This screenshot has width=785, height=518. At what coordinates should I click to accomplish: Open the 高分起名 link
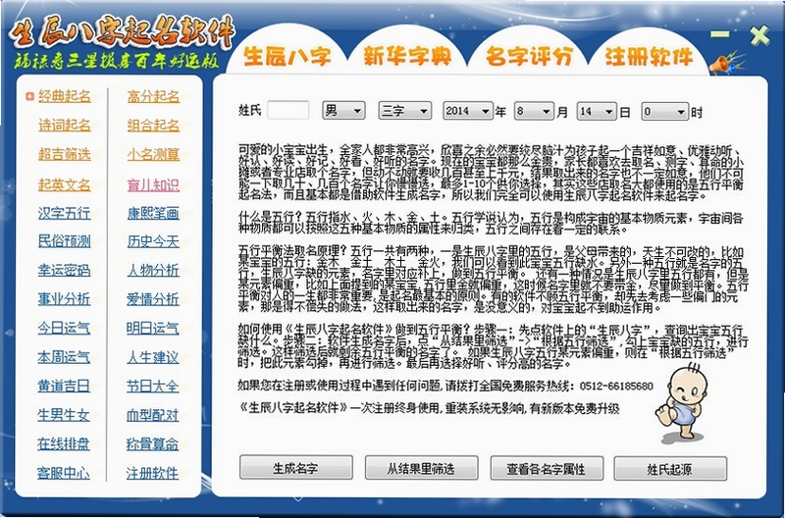153,96
